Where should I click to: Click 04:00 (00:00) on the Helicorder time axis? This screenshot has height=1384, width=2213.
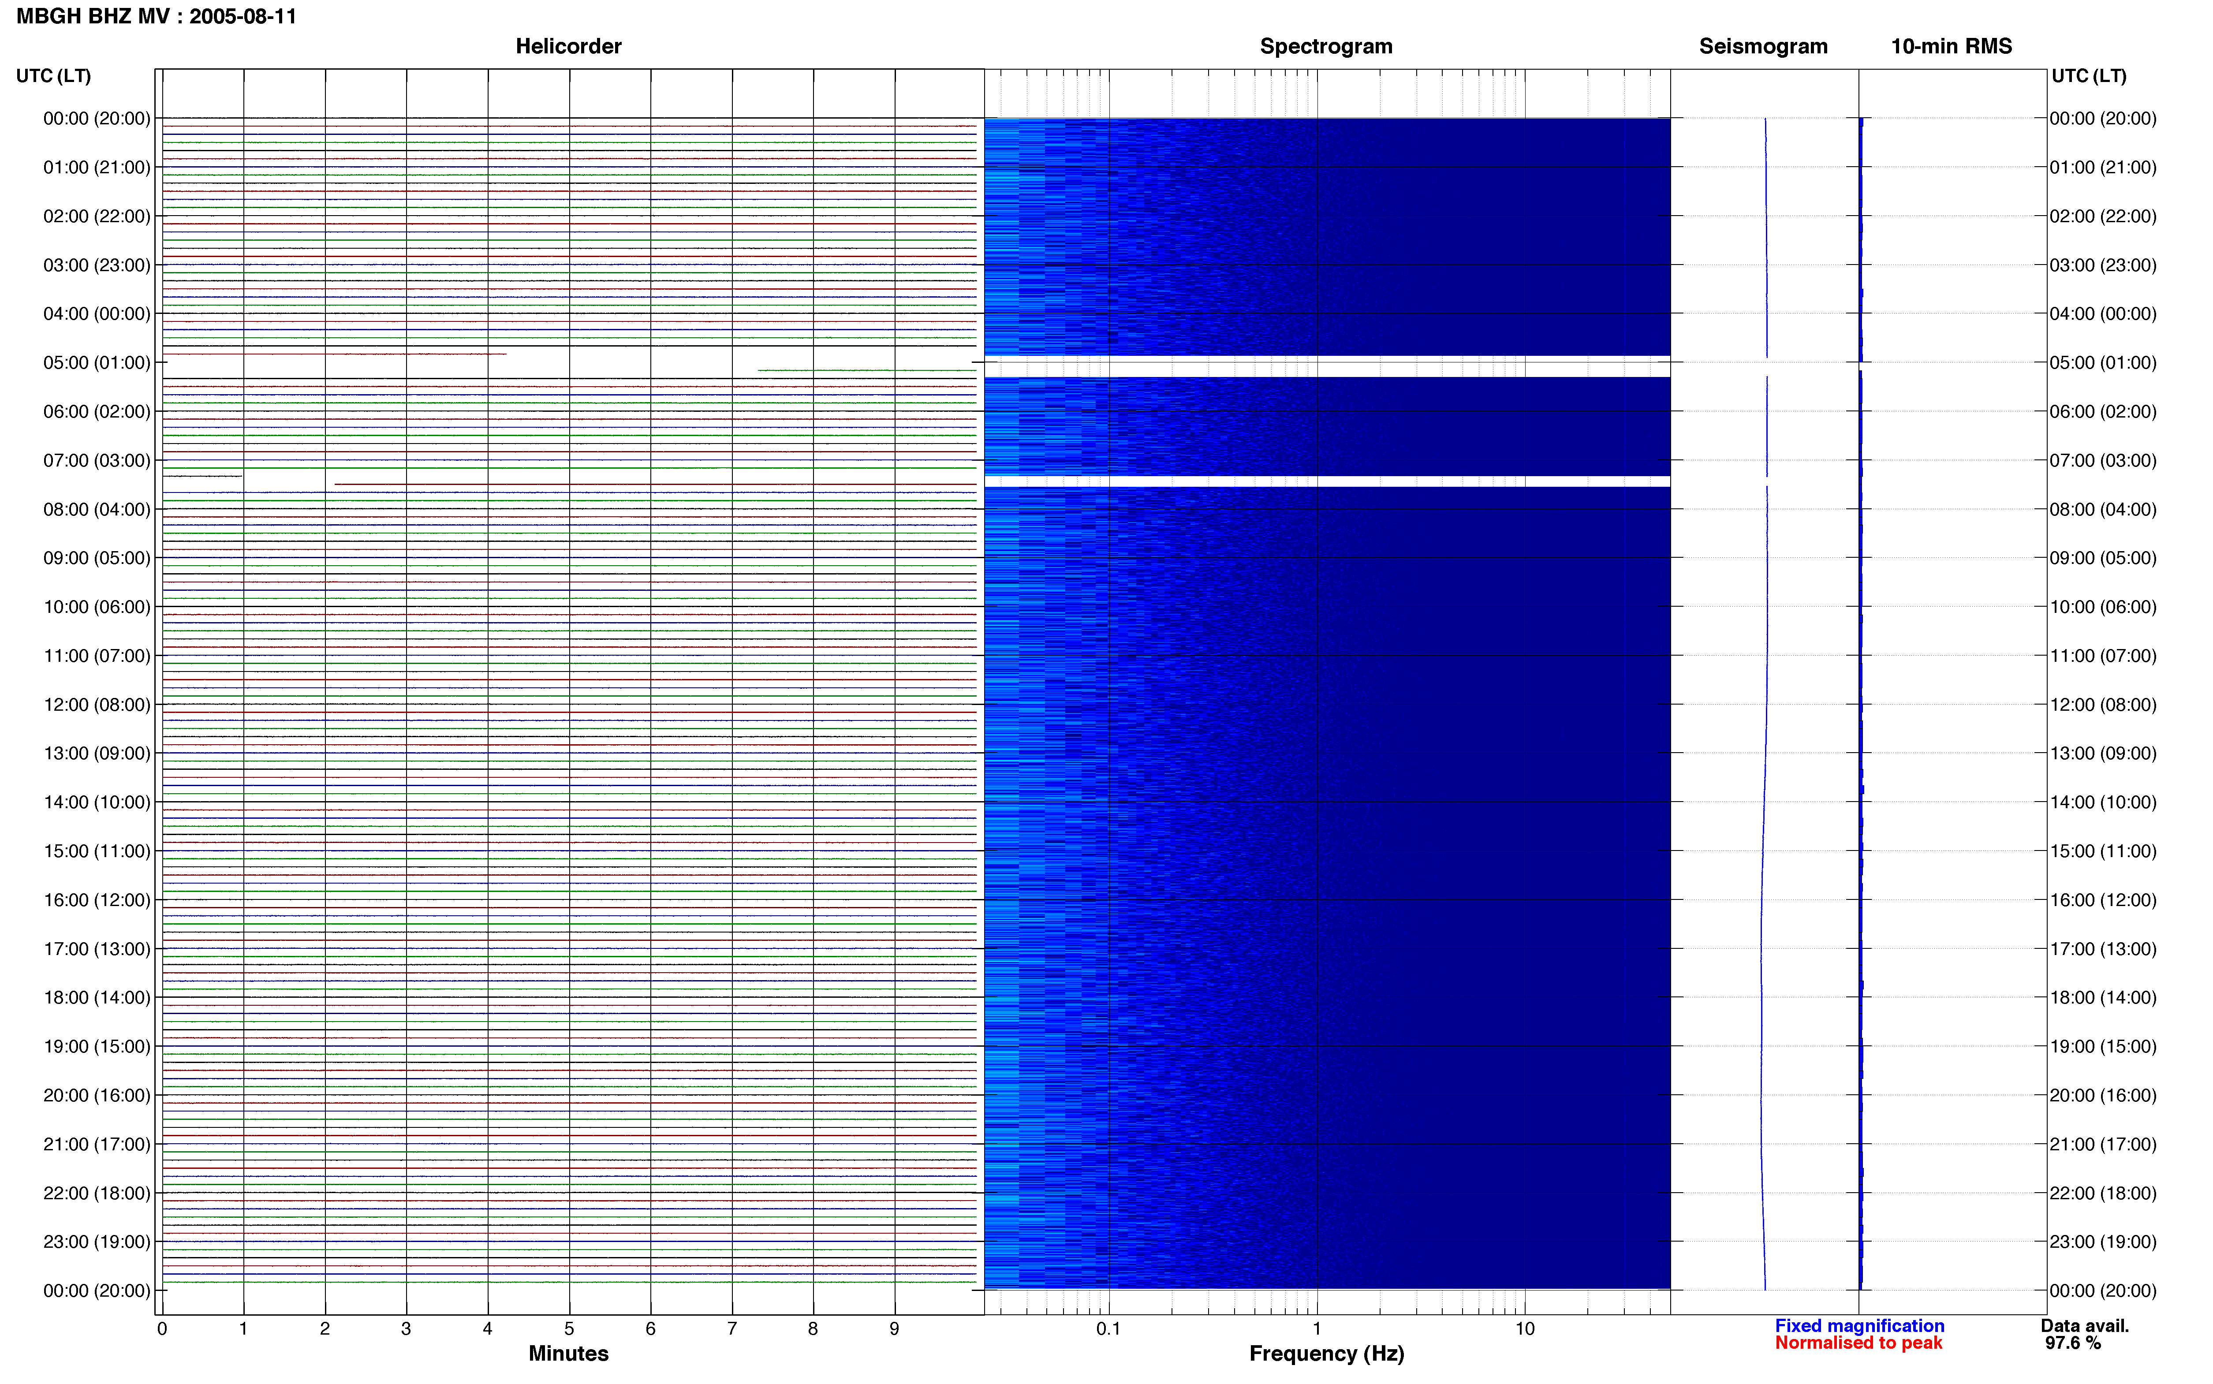pyautogui.click(x=97, y=314)
